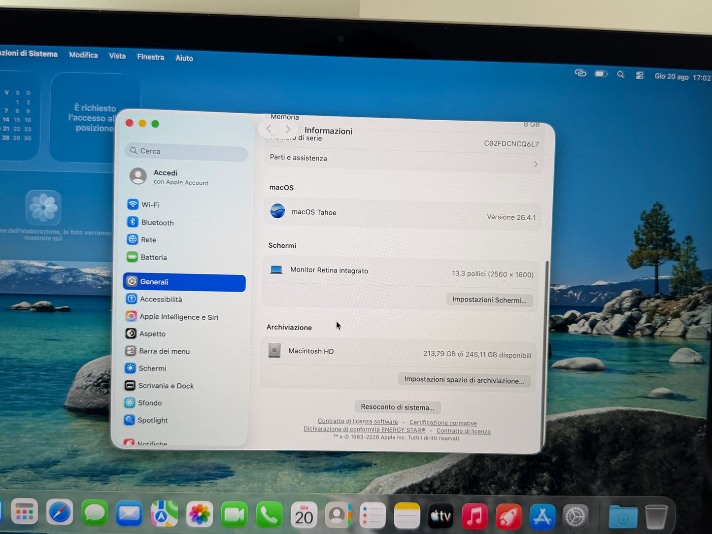
Task: Select serial number C02FDCNCQ6L7
Action: (511, 144)
